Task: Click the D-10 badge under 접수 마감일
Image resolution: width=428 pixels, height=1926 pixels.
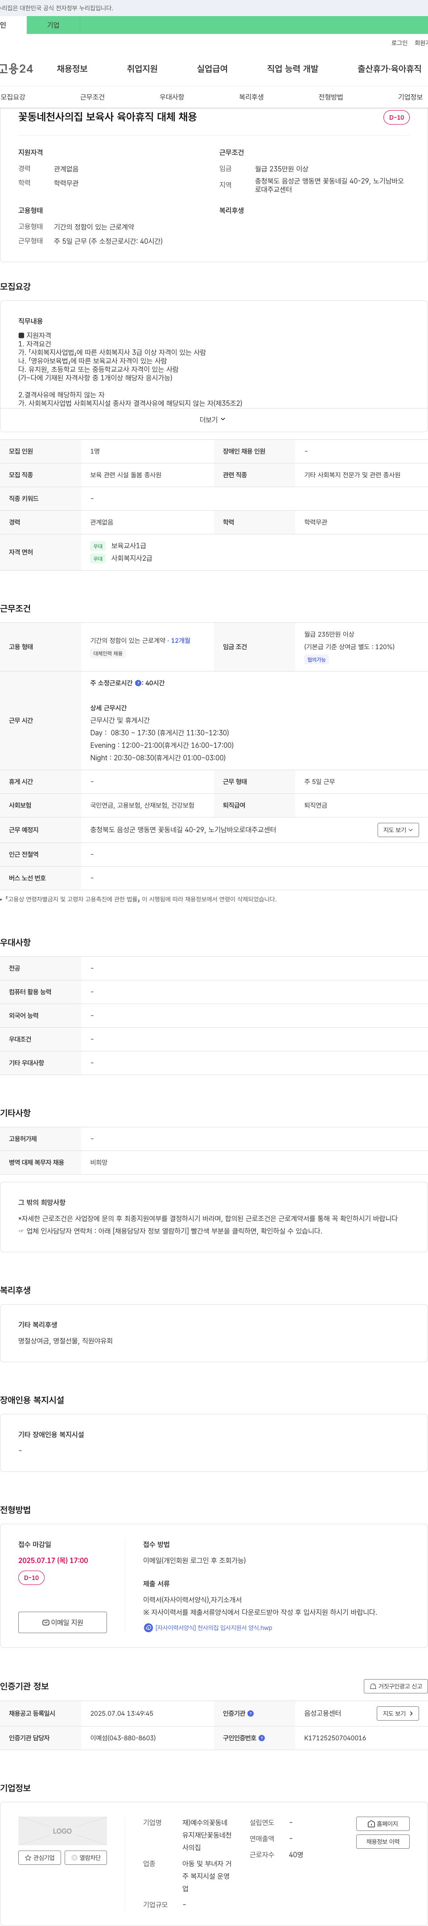Action: coord(31,1578)
